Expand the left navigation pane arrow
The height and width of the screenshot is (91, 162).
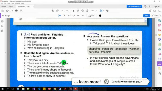pyautogui.click(x=6, y=52)
